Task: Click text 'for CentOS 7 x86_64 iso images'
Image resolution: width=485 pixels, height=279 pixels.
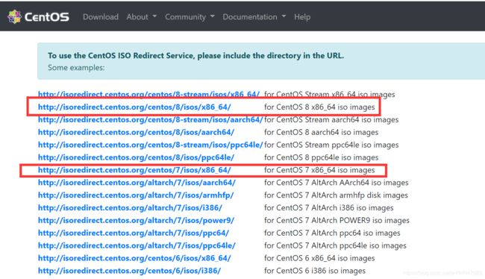Action: [319, 170]
